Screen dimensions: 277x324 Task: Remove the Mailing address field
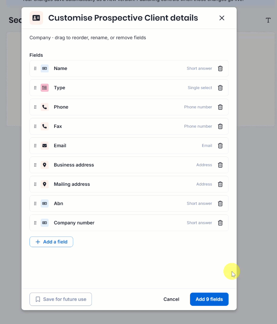click(220, 184)
